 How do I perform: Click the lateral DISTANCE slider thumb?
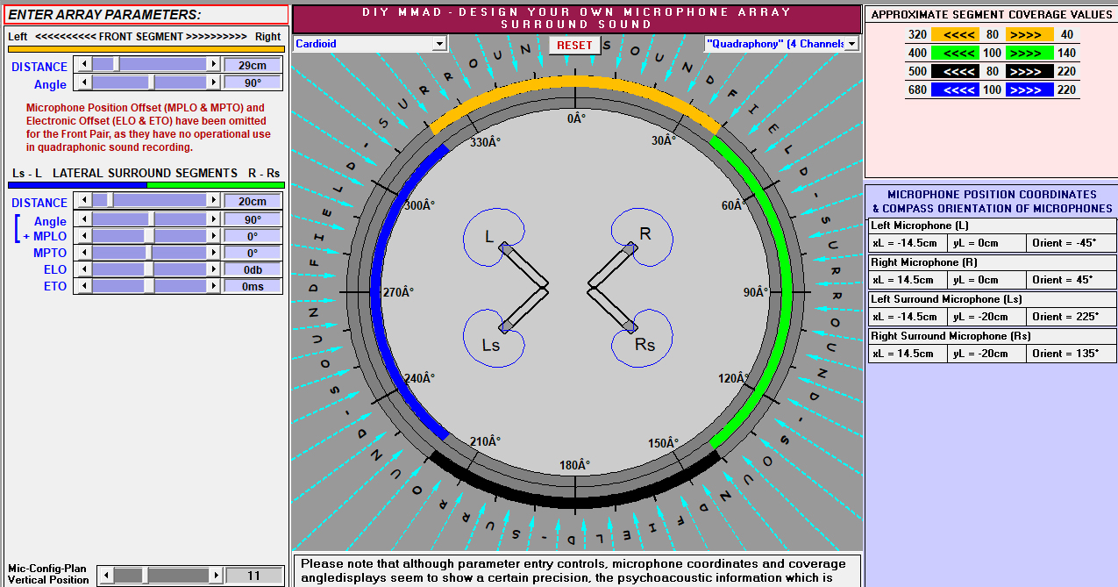(110, 201)
